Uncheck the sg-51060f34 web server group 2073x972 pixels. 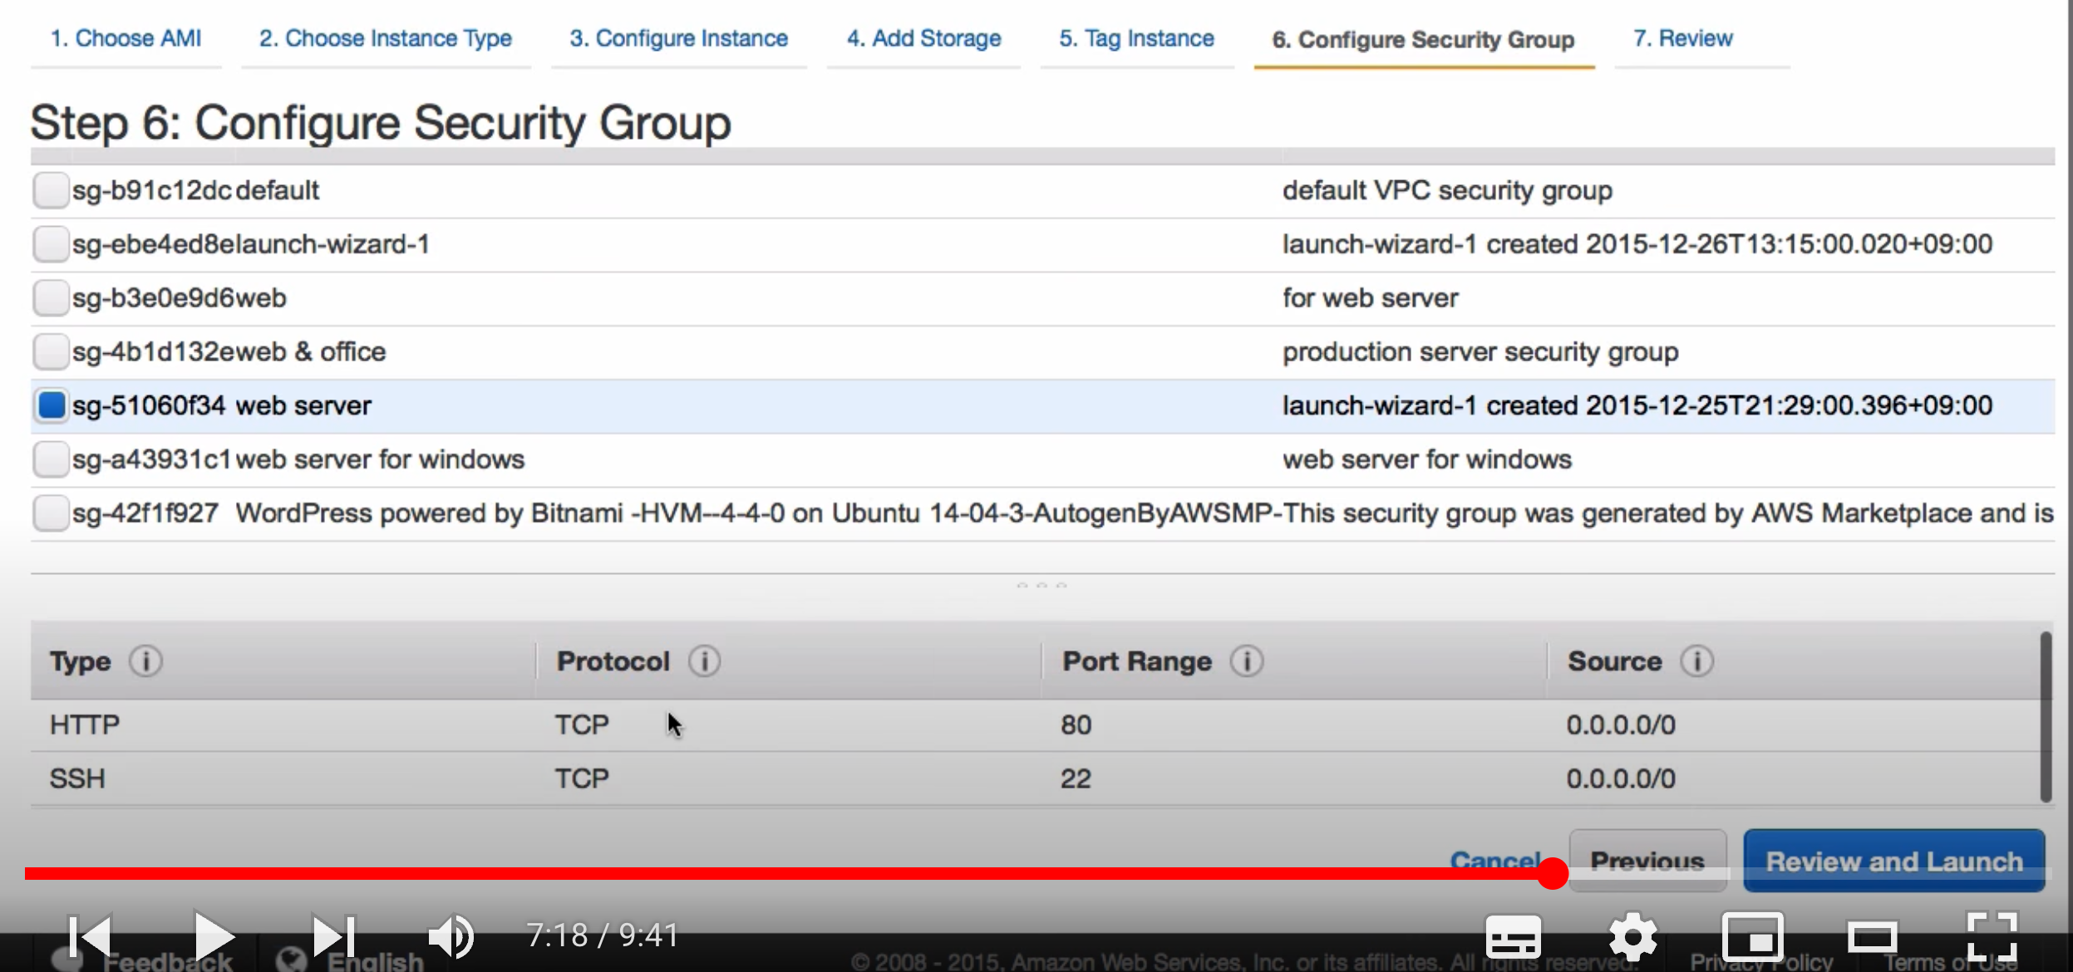pyautogui.click(x=51, y=405)
